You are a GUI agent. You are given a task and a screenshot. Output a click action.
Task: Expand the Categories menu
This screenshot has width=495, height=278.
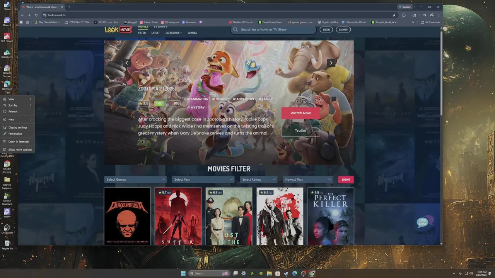pyautogui.click(x=174, y=33)
